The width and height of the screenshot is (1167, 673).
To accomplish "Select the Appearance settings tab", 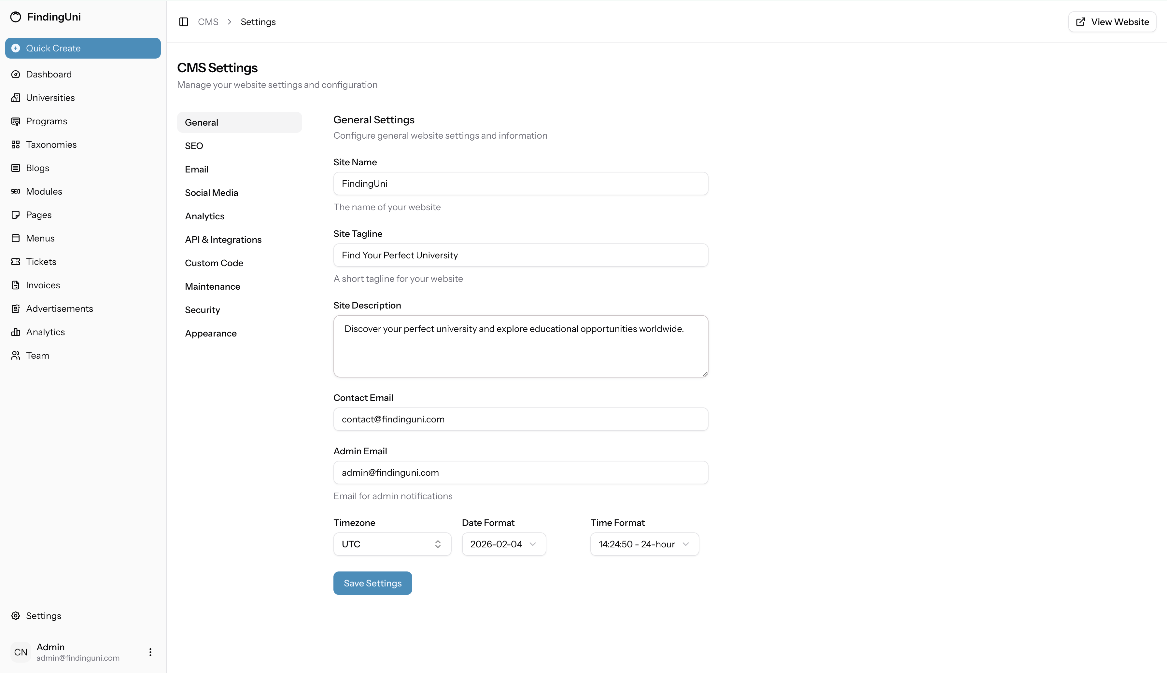I will tap(211, 333).
